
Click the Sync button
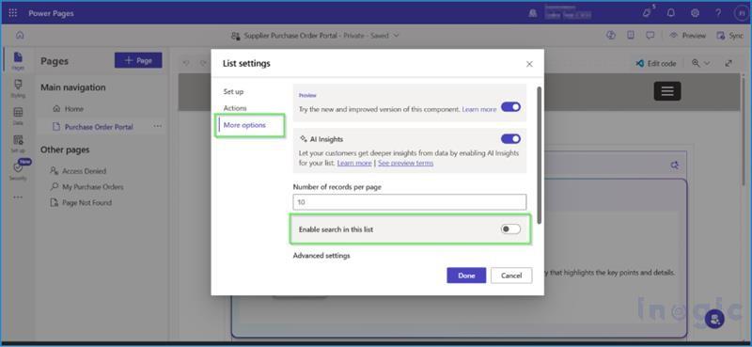coord(729,36)
